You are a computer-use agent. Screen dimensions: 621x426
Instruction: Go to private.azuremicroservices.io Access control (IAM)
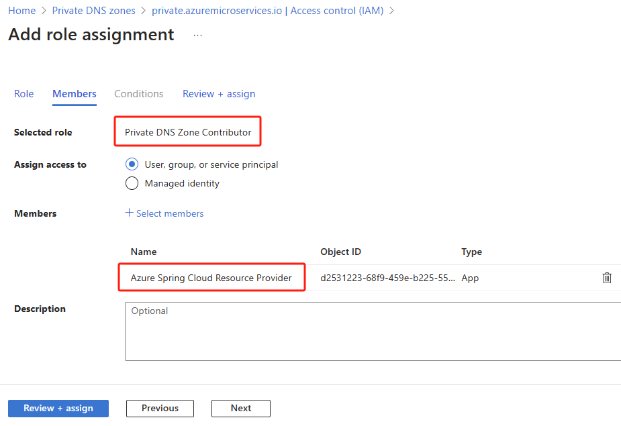coord(268,10)
